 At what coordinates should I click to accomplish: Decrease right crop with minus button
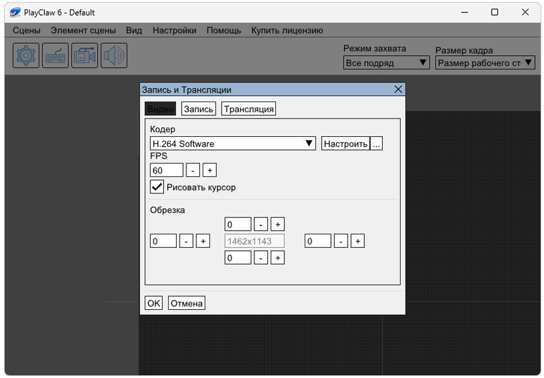click(341, 241)
